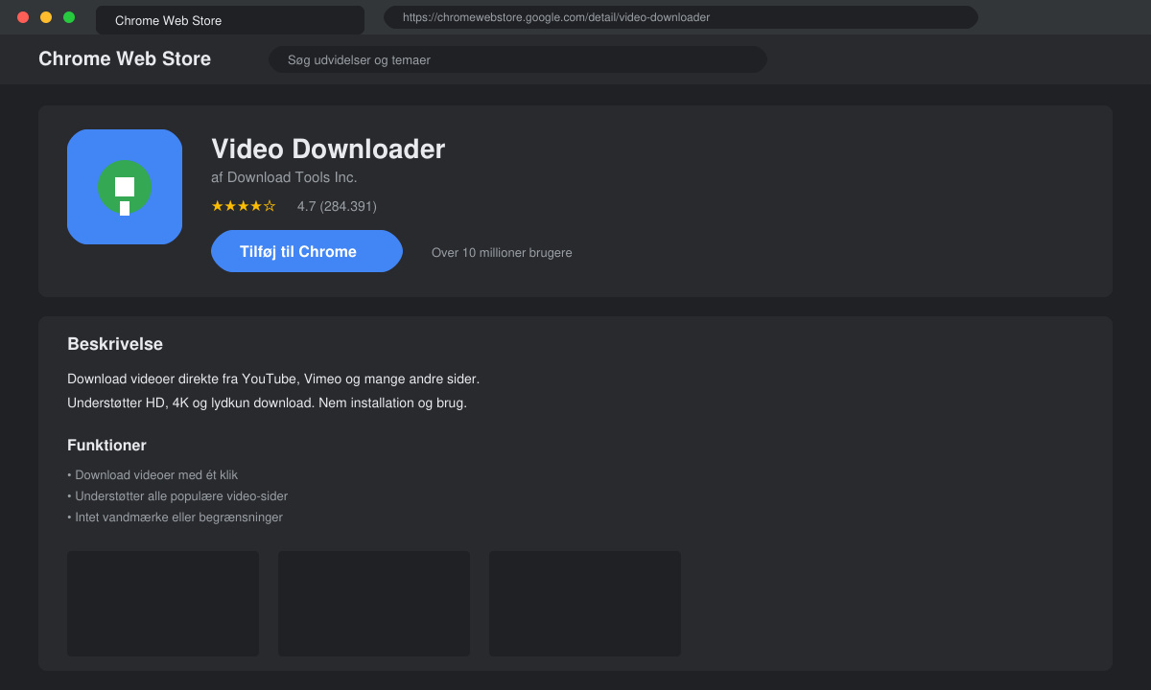The width and height of the screenshot is (1151, 690).
Task: Close the window with the red button
Action: tap(23, 17)
